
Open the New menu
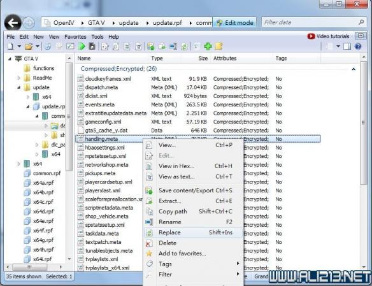(x=38, y=37)
